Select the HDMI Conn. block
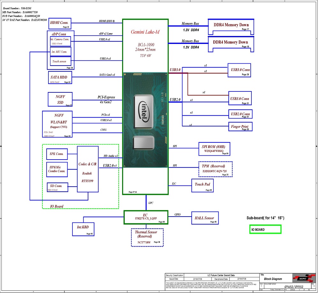 pos(60,24)
